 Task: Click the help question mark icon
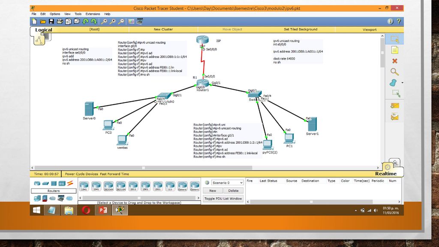(x=399, y=21)
